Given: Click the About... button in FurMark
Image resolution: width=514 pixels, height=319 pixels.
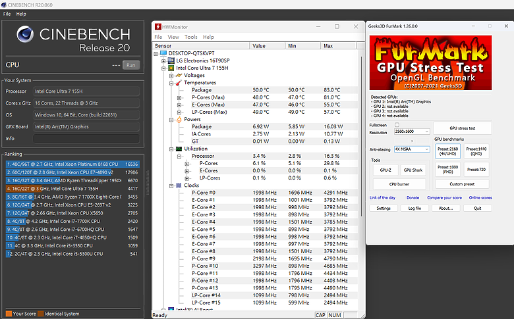Looking at the screenshot, I should click(446, 208).
